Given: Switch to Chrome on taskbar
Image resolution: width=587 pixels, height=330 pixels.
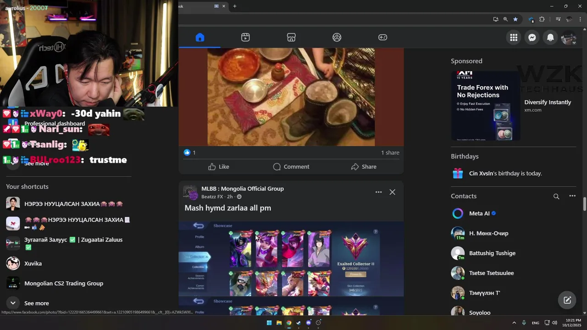Looking at the screenshot, I should (x=289, y=323).
